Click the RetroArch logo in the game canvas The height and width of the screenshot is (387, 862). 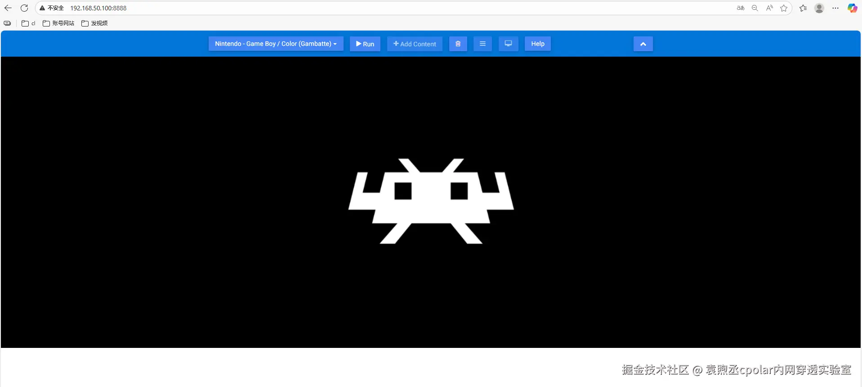tap(431, 201)
